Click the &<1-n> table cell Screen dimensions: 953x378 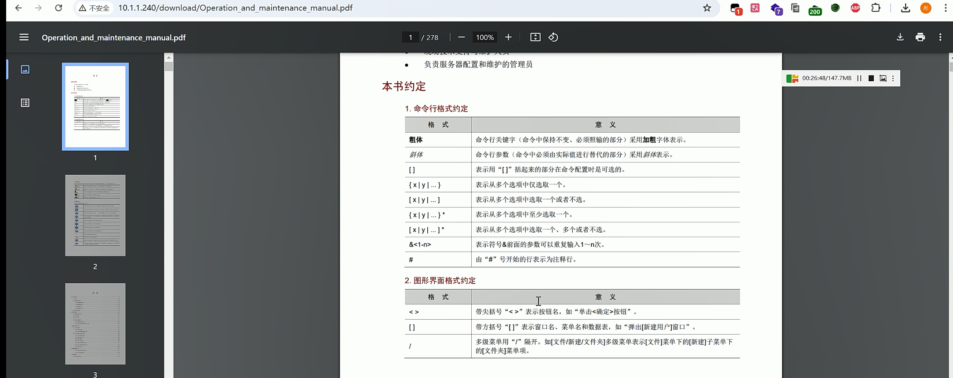coord(438,245)
